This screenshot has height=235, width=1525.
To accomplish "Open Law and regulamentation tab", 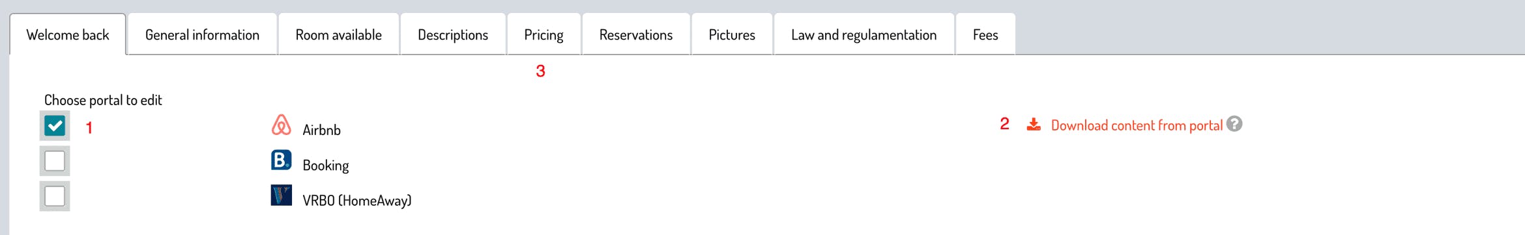I will tap(864, 34).
